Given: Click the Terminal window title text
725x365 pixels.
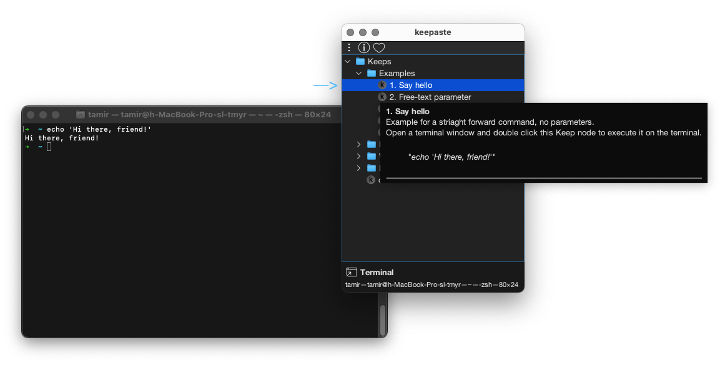Looking at the screenshot, I should [209, 115].
